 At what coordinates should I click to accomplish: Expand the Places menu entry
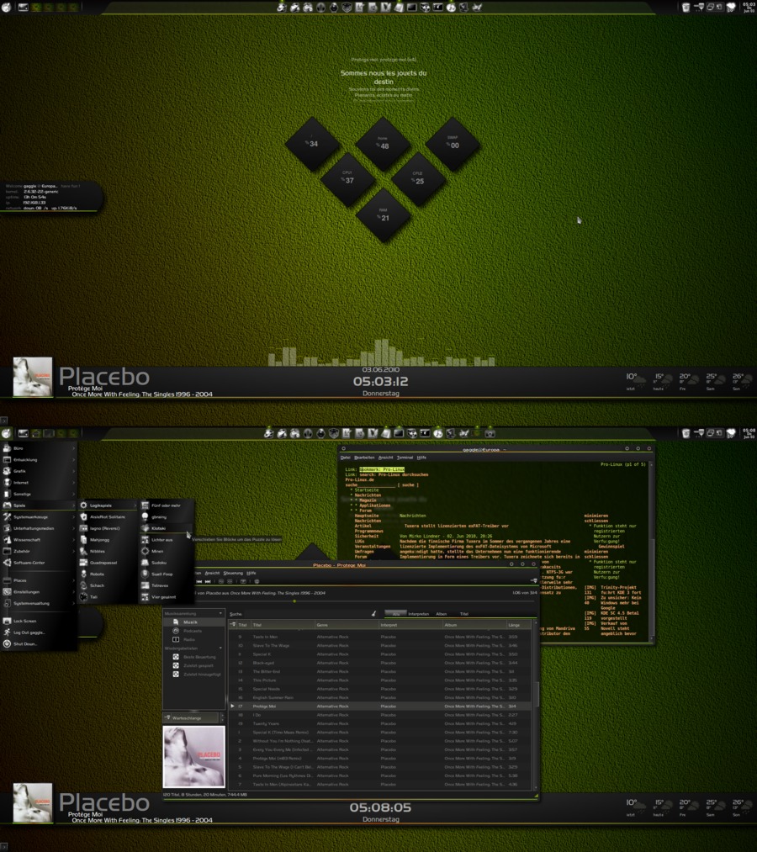tap(38, 580)
